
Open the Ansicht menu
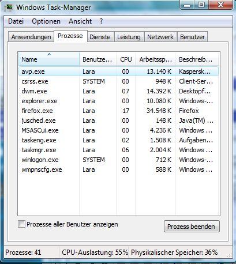pos(80,21)
